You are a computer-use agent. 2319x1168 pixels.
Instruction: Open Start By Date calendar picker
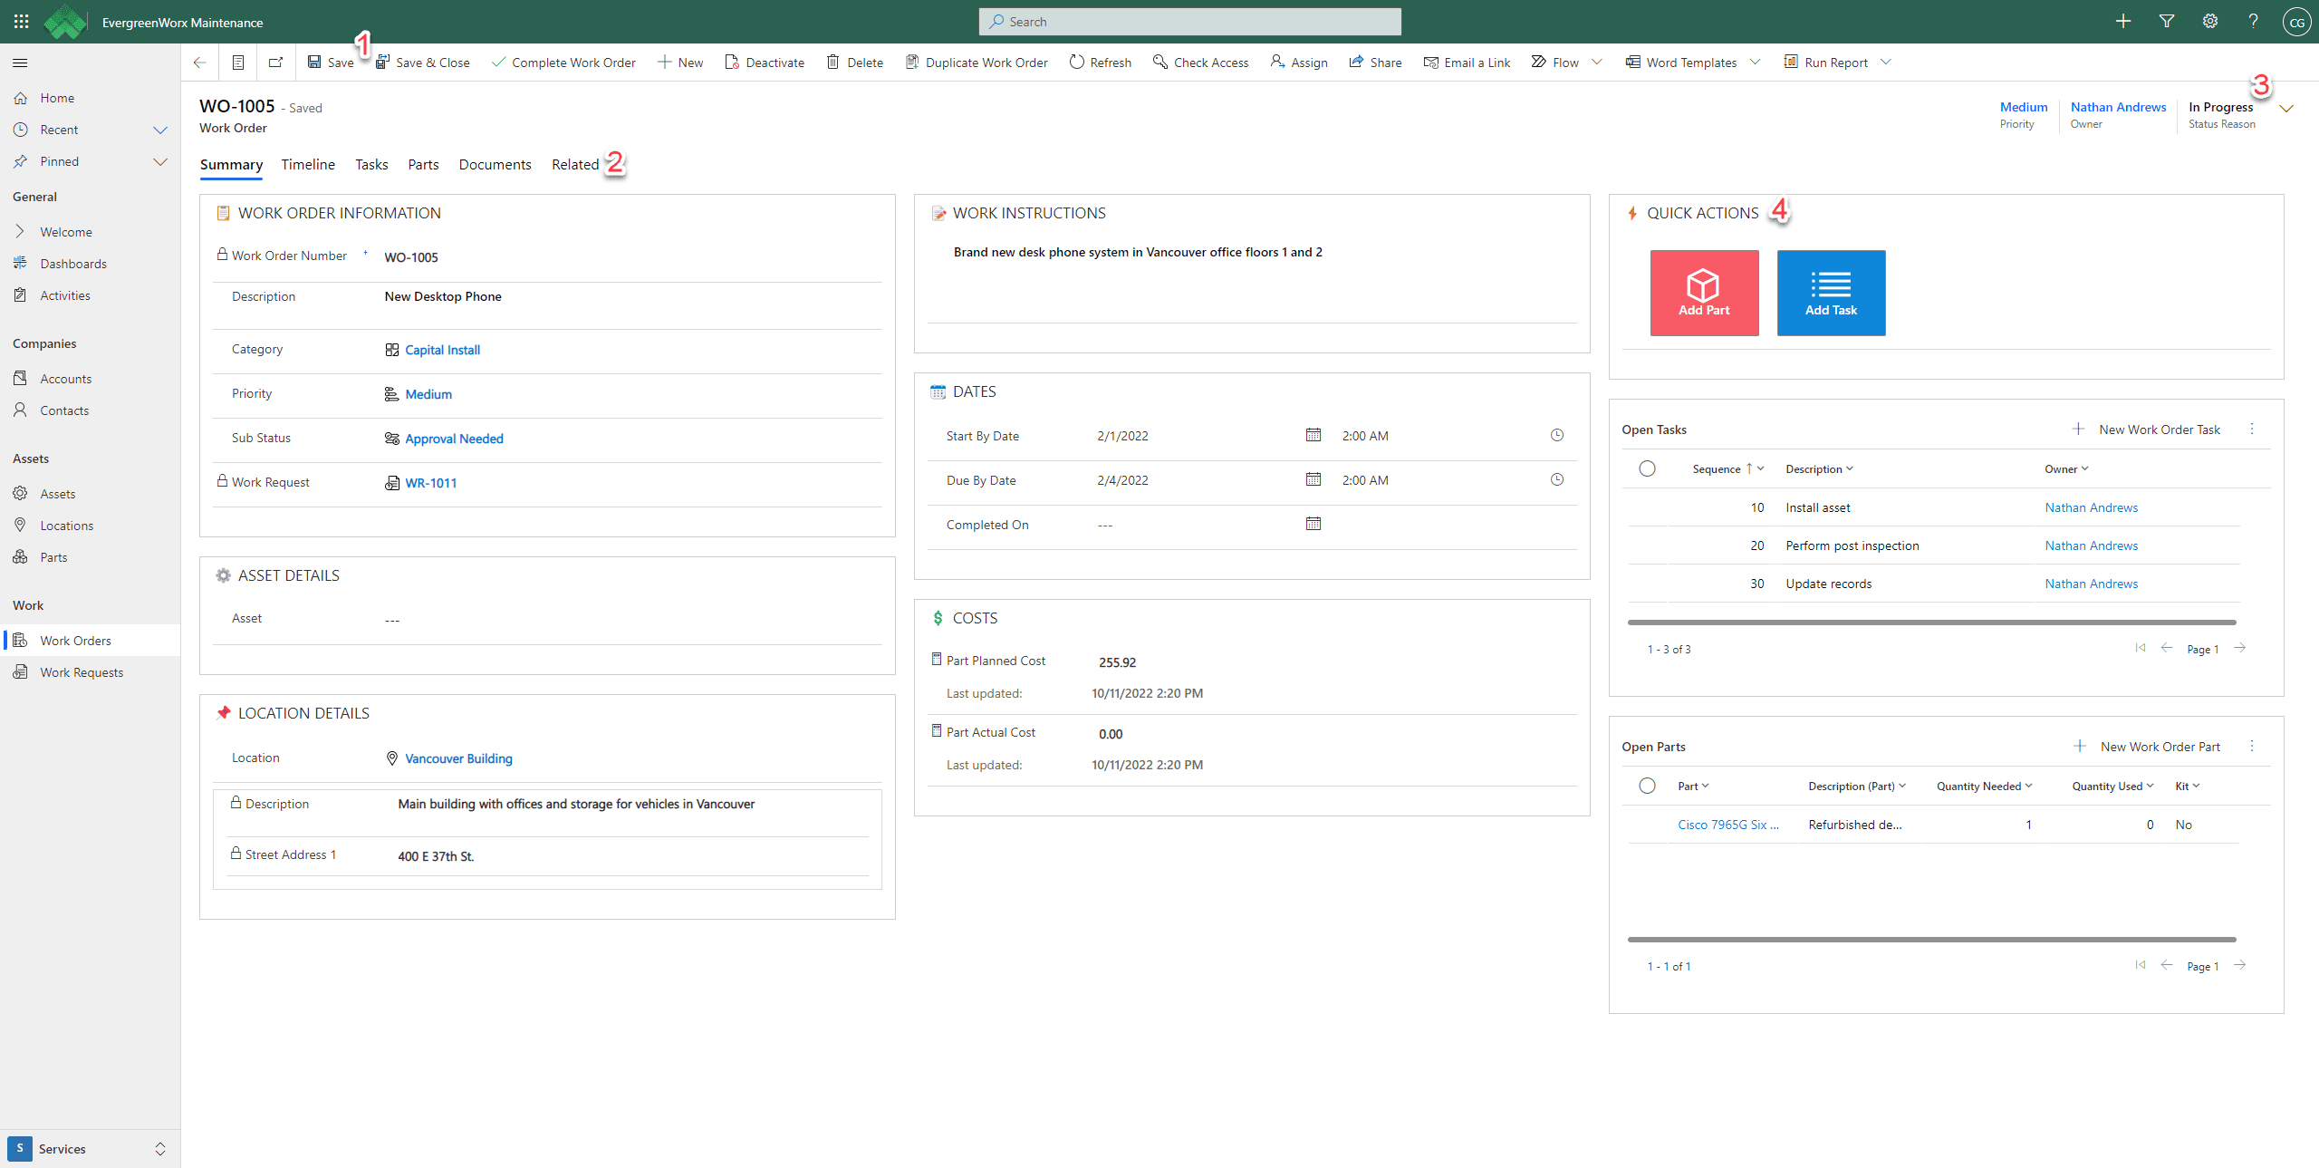tap(1313, 435)
